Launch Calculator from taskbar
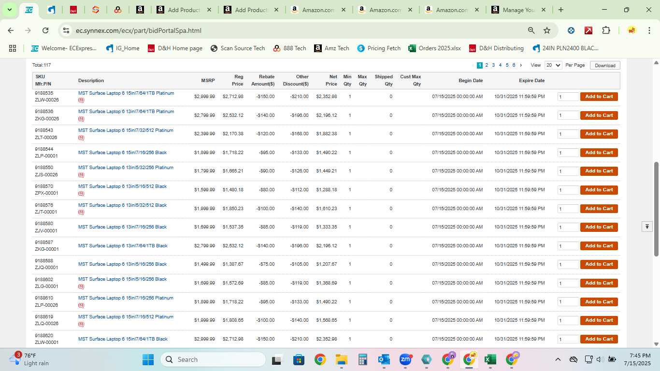Image resolution: width=660 pixels, height=371 pixels. 363,359
